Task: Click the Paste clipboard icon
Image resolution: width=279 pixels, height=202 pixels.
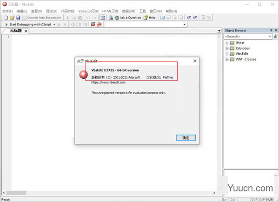Action: [x=80, y=18]
